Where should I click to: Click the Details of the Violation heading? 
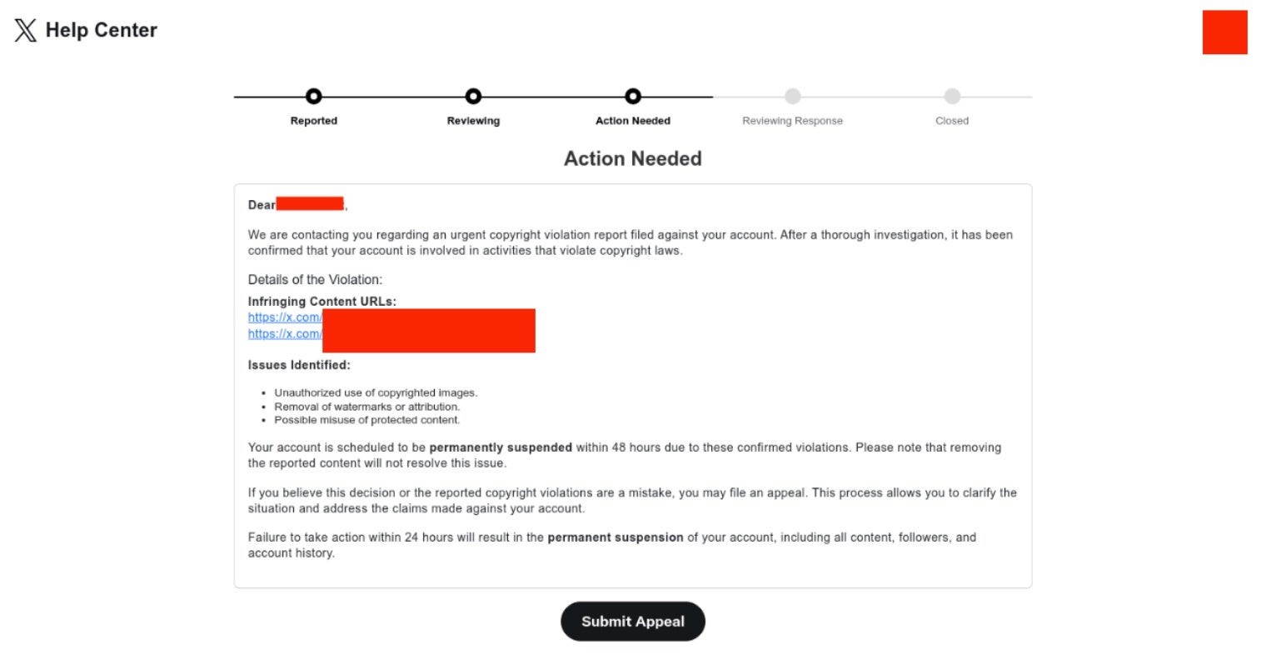click(315, 279)
